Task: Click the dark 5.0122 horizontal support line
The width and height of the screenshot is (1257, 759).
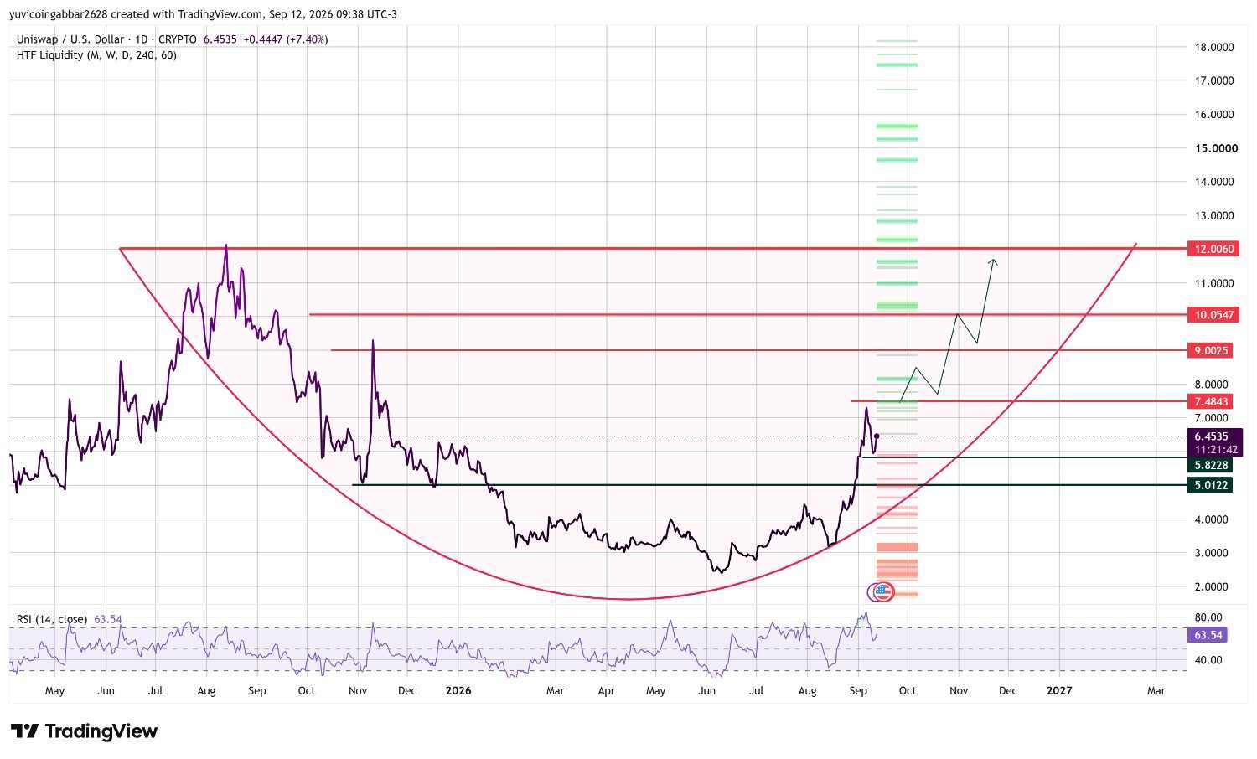Action: tap(768, 485)
